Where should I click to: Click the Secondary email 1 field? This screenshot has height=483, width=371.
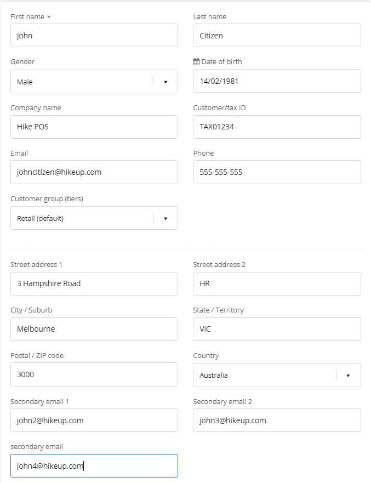[94, 420]
